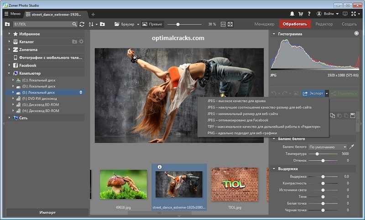Open the White Balance preset combo box
Image resolution: width=365 pixels, height=220 pixels.
[328, 147]
